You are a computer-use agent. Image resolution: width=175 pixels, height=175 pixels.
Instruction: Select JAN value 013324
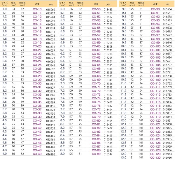click(x=50, y=28)
